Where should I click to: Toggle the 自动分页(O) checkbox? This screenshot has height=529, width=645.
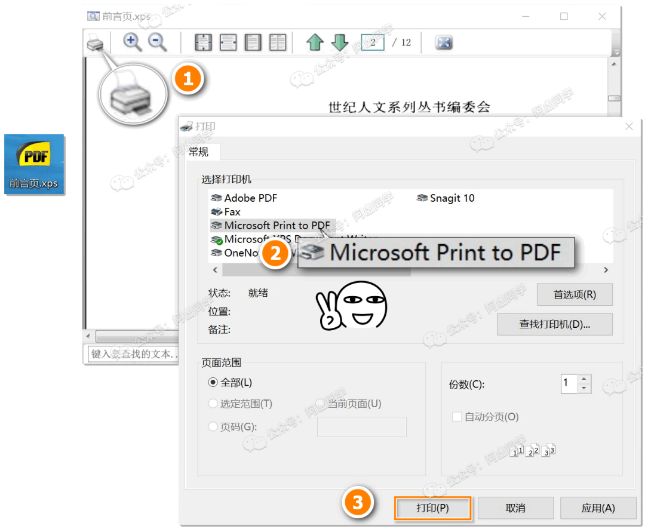coord(457,417)
